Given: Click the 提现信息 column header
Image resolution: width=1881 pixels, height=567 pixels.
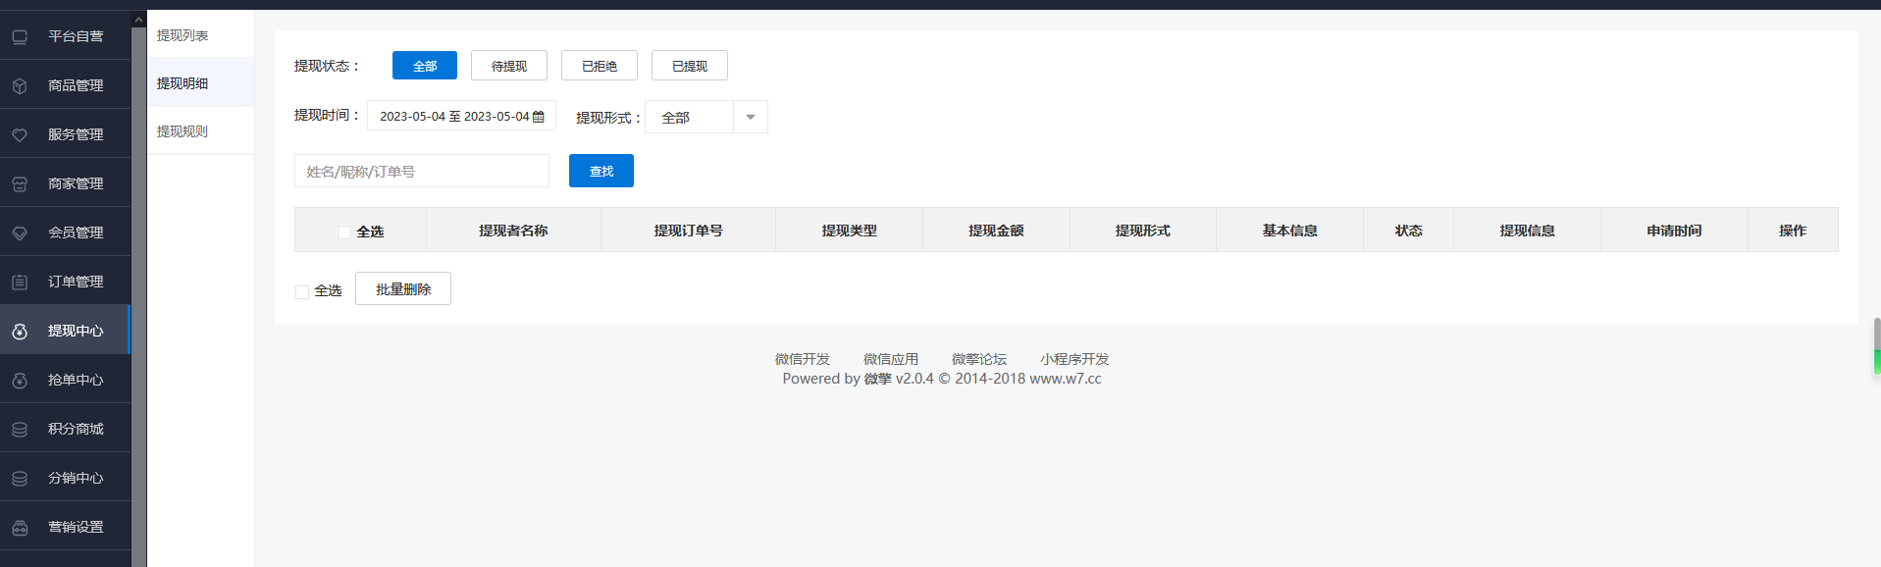Looking at the screenshot, I should 1528,231.
